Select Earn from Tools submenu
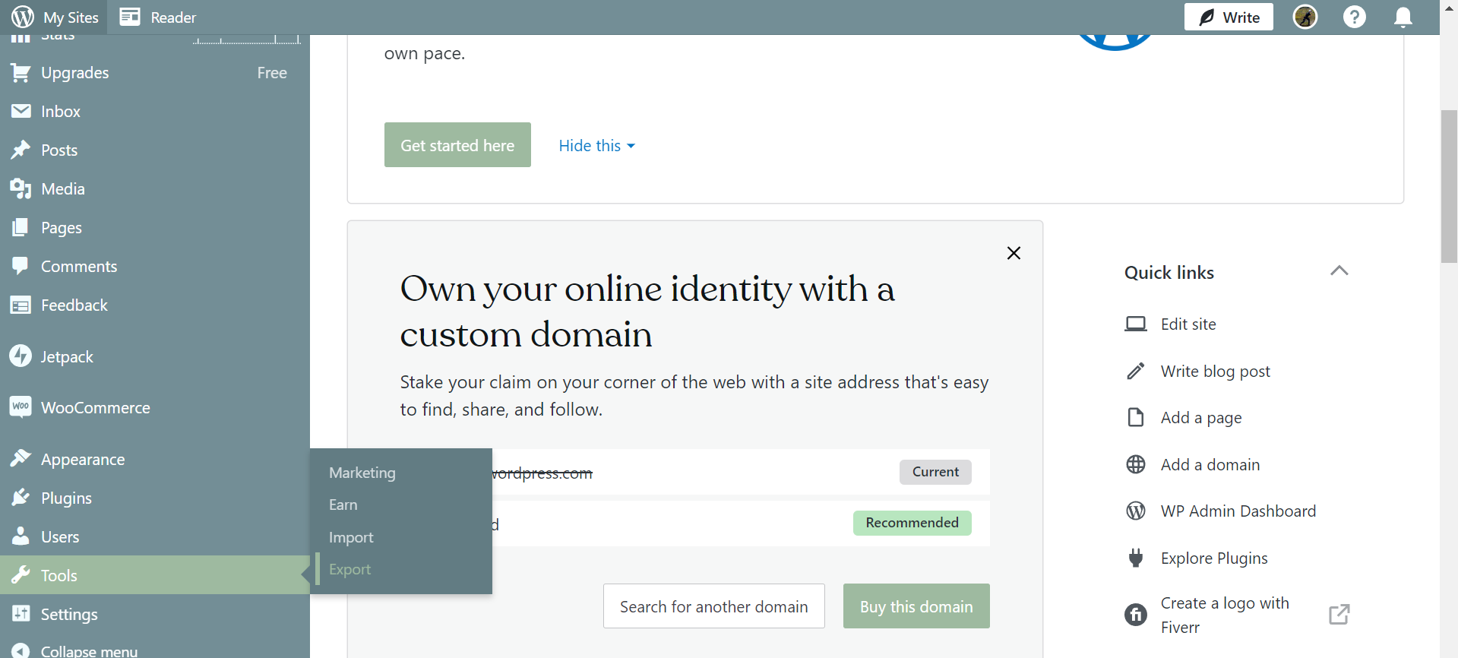Viewport: 1458px width, 658px height. pos(343,505)
